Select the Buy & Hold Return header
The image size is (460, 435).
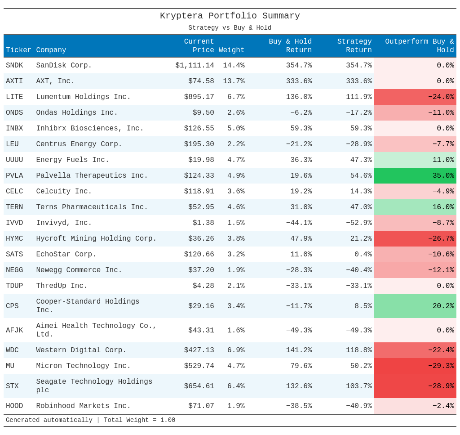tap(290, 46)
